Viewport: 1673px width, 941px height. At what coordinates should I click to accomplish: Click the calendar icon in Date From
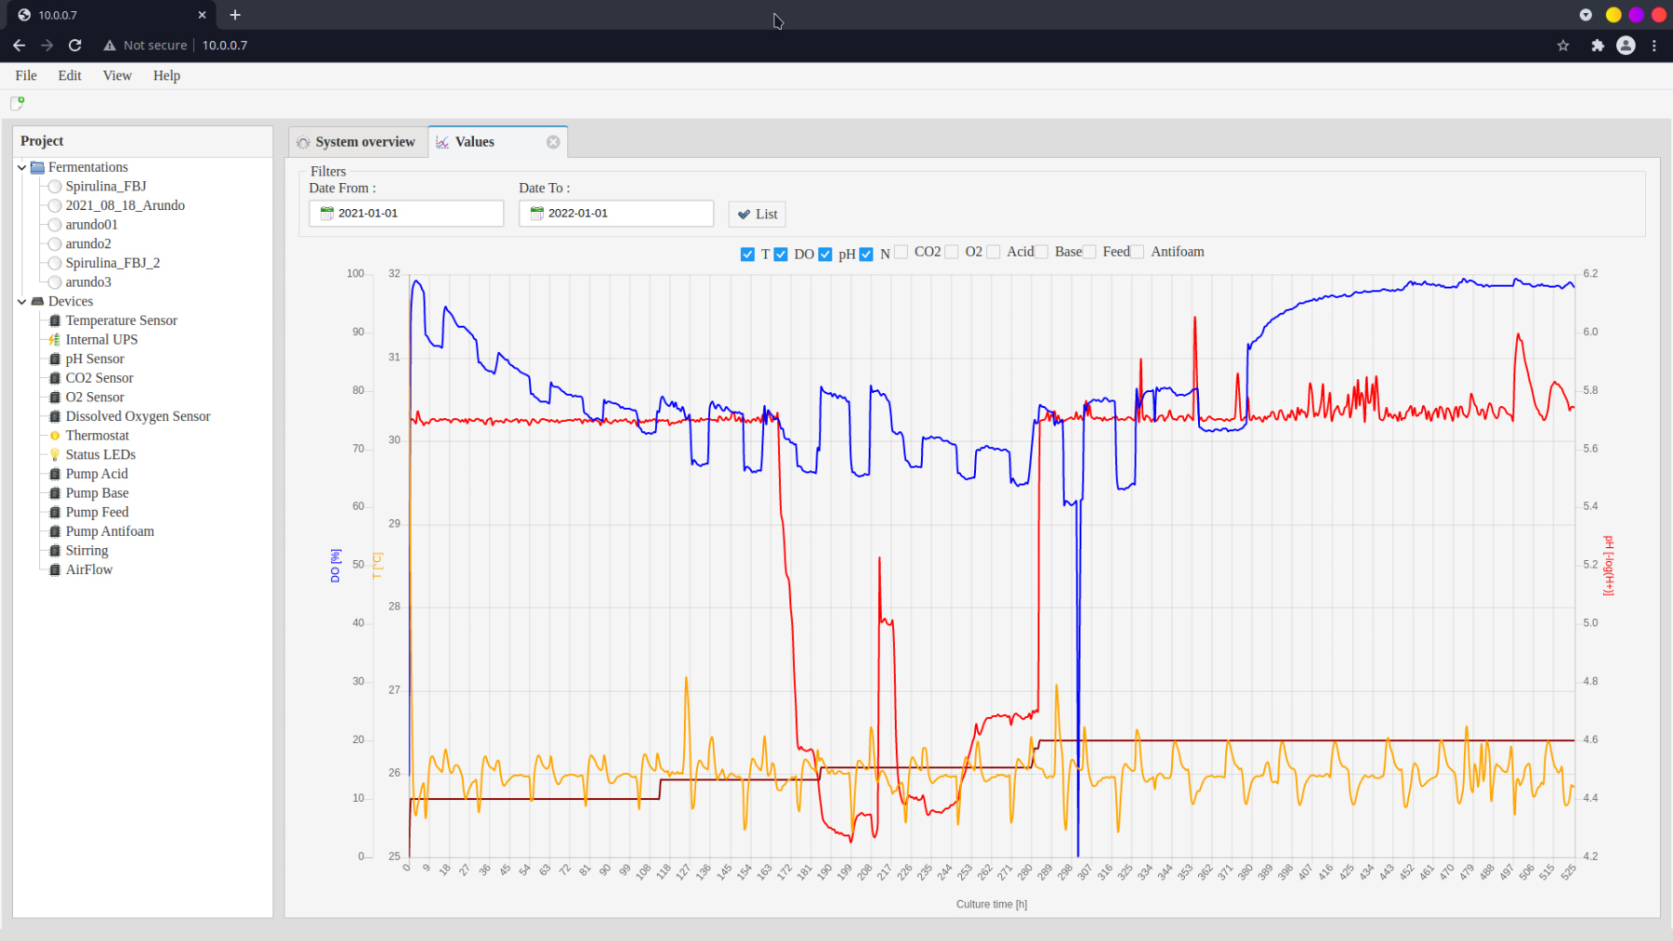click(x=326, y=214)
